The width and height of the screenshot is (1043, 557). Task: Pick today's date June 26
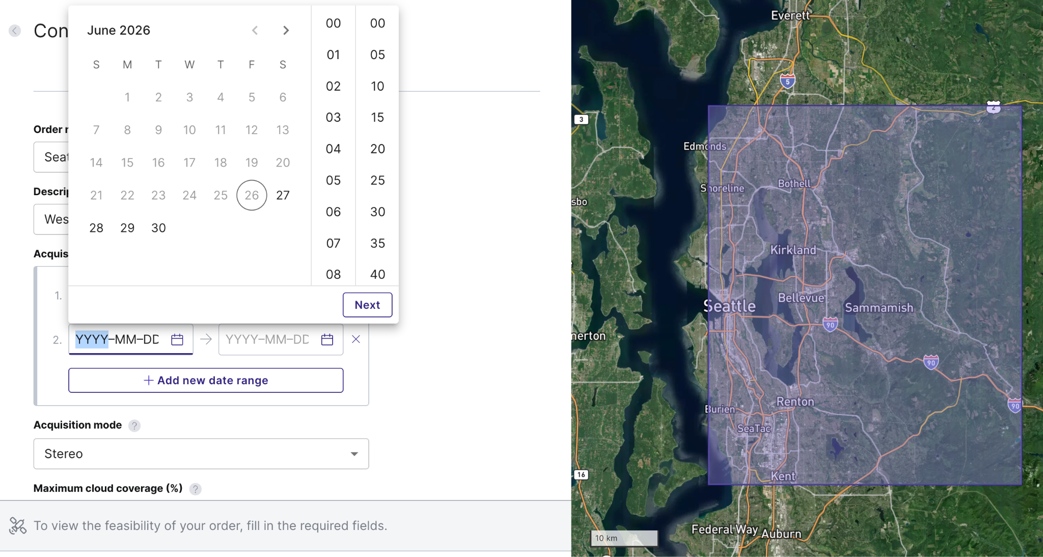click(x=252, y=195)
